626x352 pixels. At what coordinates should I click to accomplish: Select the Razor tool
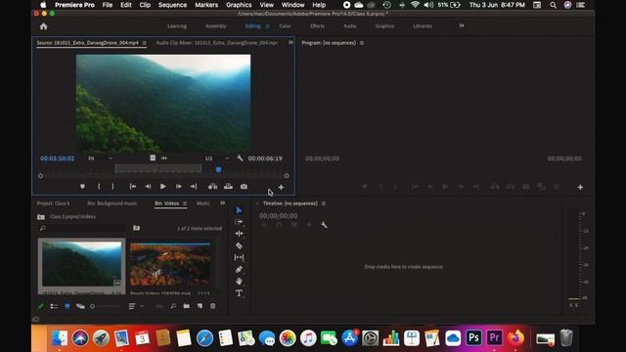point(239,245)
